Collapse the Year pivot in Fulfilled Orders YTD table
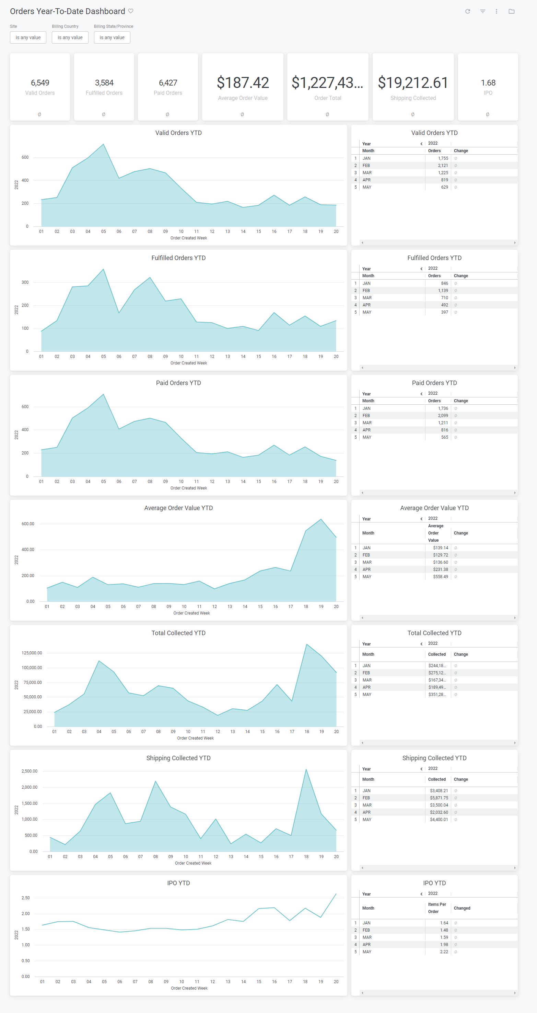 pos(421,269)
